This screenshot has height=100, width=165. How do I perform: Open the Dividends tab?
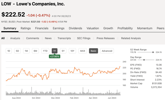pos(76,28)
